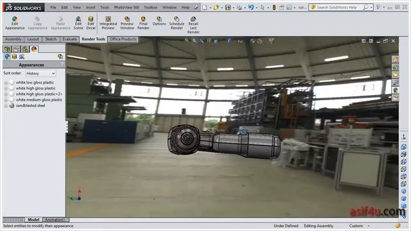Expand the 'white low gloss plastic' item
This screenshot has width=411, height=231.
(6, 83)
